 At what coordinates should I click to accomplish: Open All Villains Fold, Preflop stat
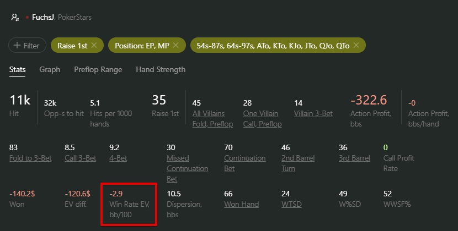[212, 119]
